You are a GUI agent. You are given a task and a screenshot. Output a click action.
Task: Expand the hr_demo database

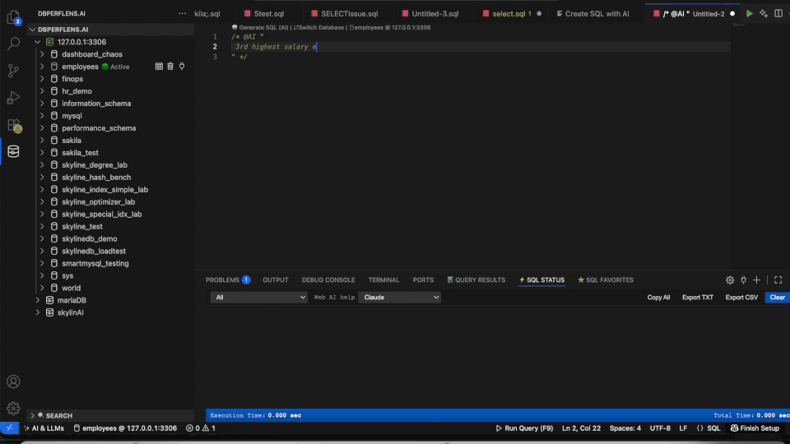coord(42,91)
